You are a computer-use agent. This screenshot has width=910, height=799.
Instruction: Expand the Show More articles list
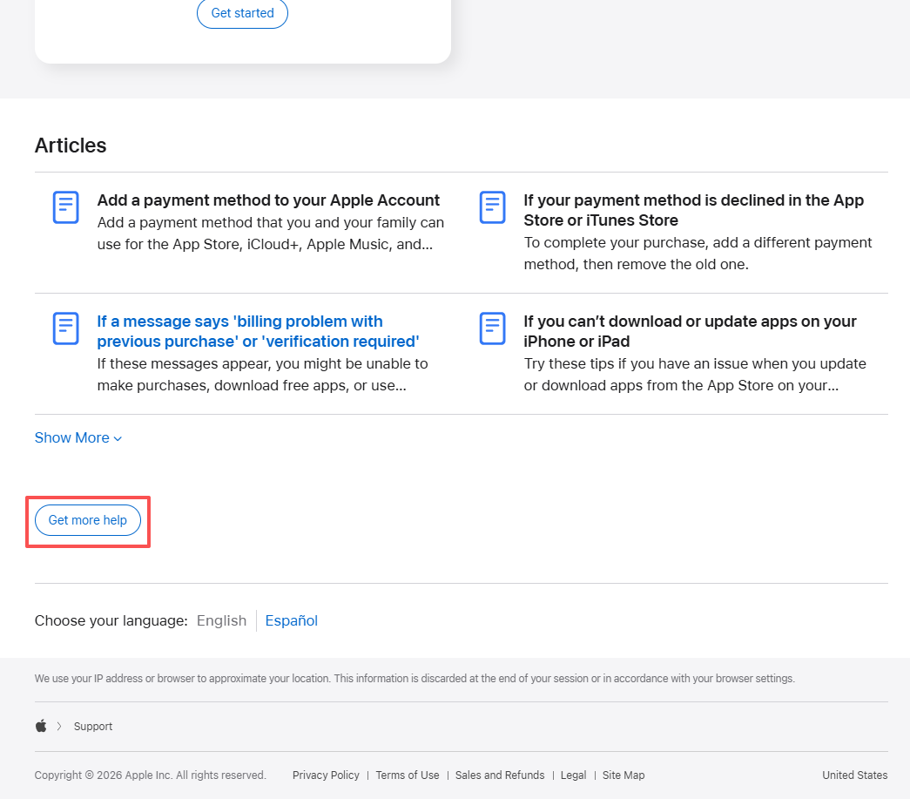click(78, 437)
